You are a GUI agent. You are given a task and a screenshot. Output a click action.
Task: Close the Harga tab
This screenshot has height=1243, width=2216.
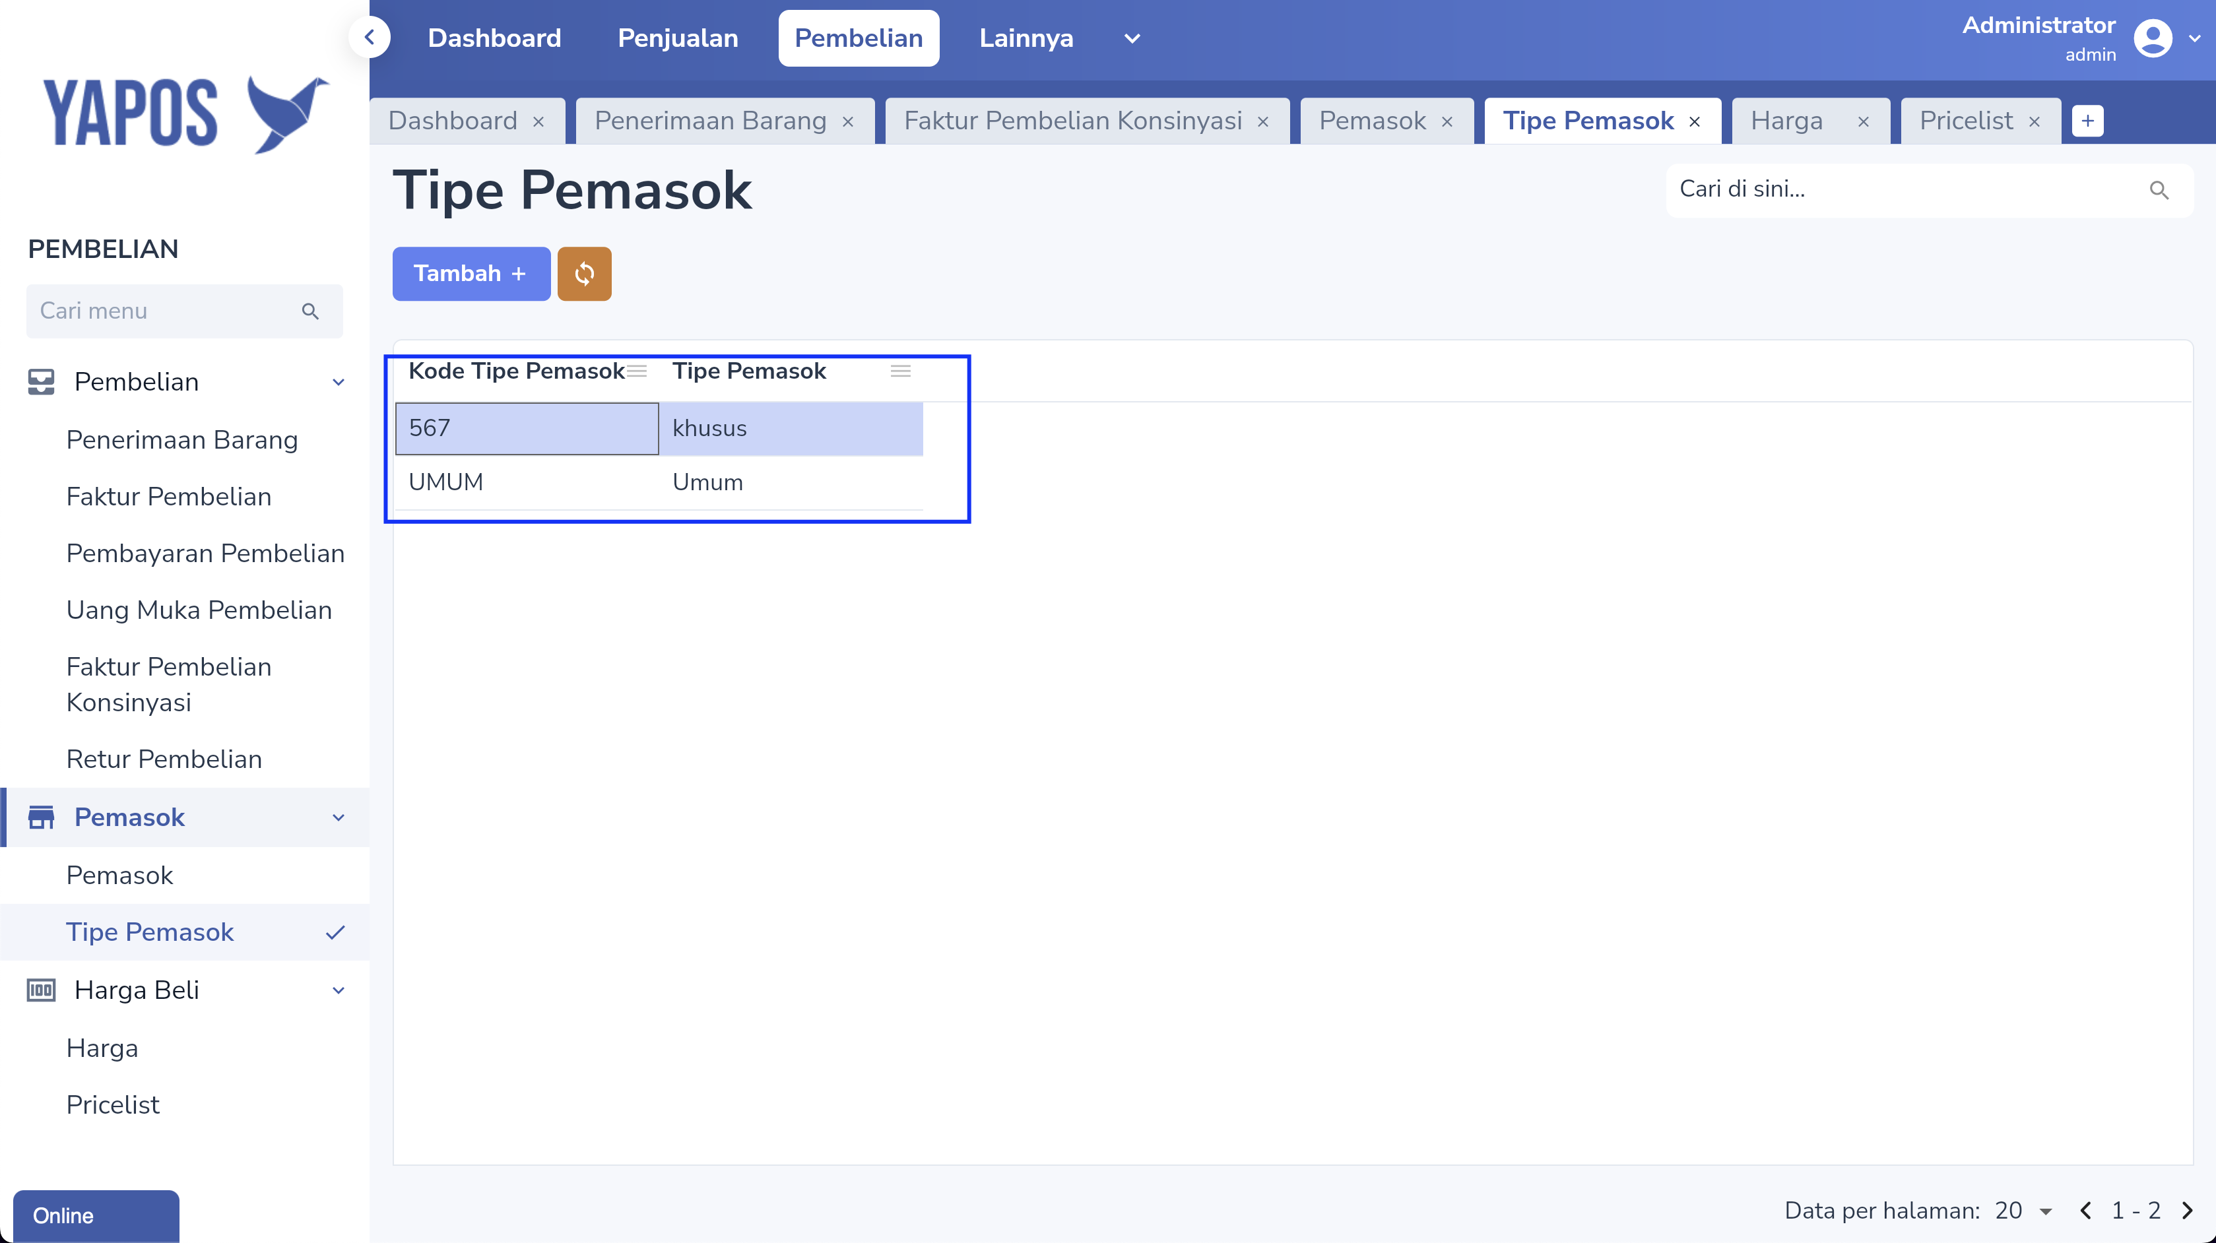tap(1864, 122)
